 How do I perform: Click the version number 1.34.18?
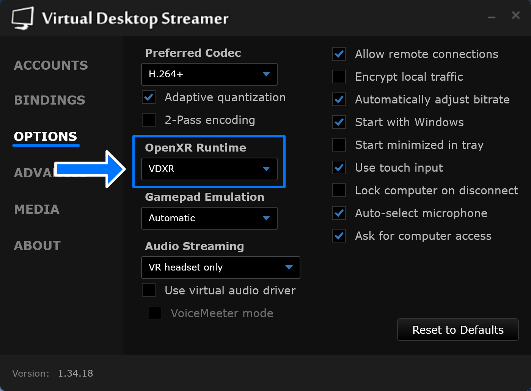tap(75, 374)
